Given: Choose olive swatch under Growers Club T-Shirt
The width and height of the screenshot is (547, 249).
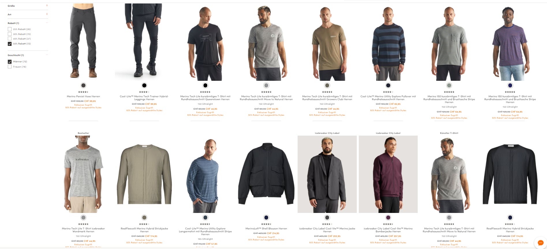Looking at the screenshot, I should click(327, 85).
